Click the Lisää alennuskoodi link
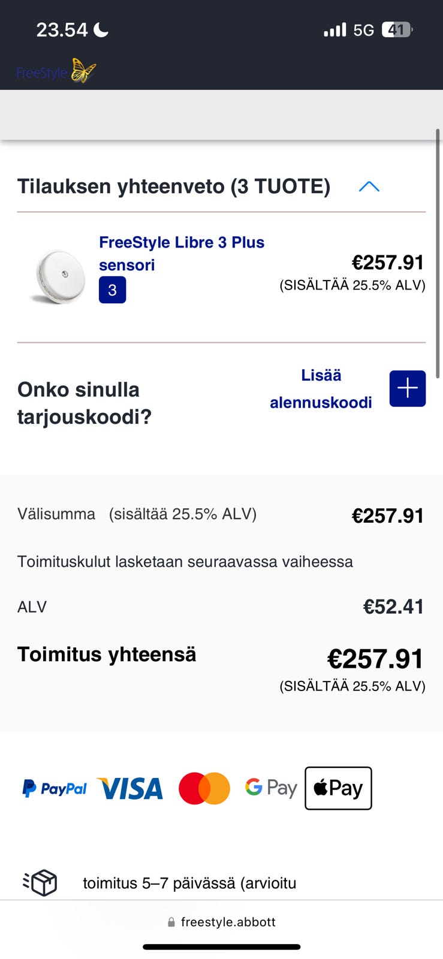Image resolution: width=443 pixels, height=959 pixels. (321, 389)
